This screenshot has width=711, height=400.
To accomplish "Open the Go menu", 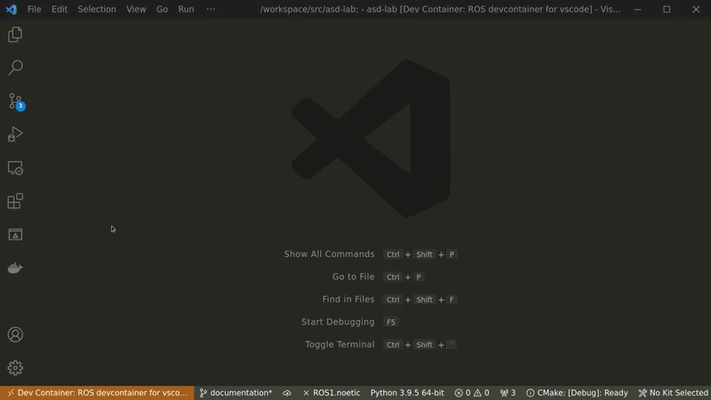I will coord(162,9).
